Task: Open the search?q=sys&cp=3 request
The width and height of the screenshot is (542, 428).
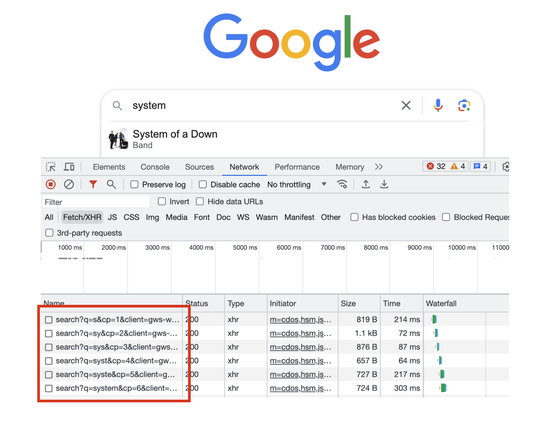Action: (117, 347)
